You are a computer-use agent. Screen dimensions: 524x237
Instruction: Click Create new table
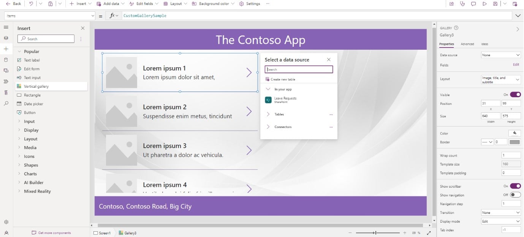click(280, 79)
